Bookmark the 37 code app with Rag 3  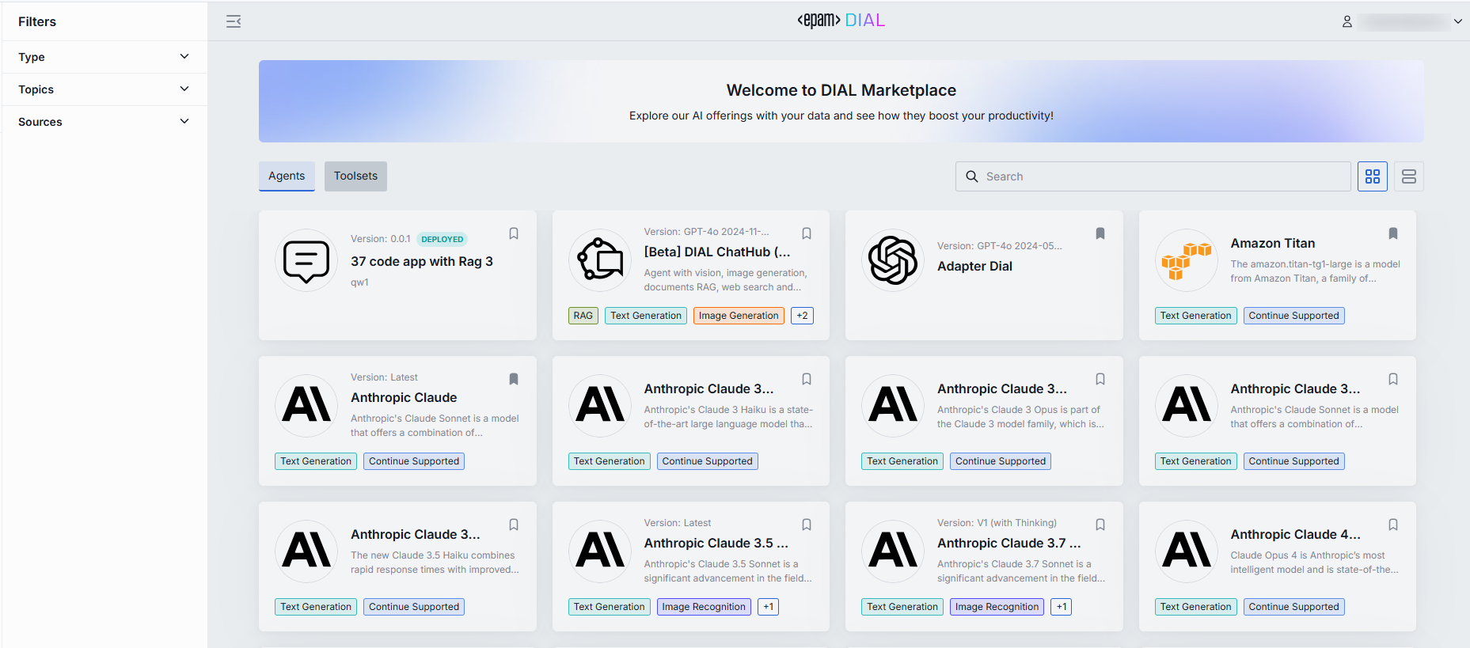tap(514, 233)
